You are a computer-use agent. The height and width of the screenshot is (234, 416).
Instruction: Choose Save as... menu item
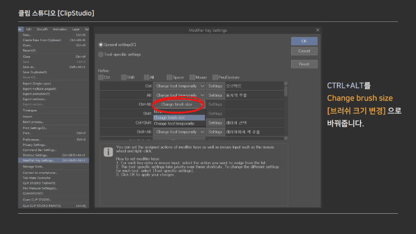coord(54,67)
